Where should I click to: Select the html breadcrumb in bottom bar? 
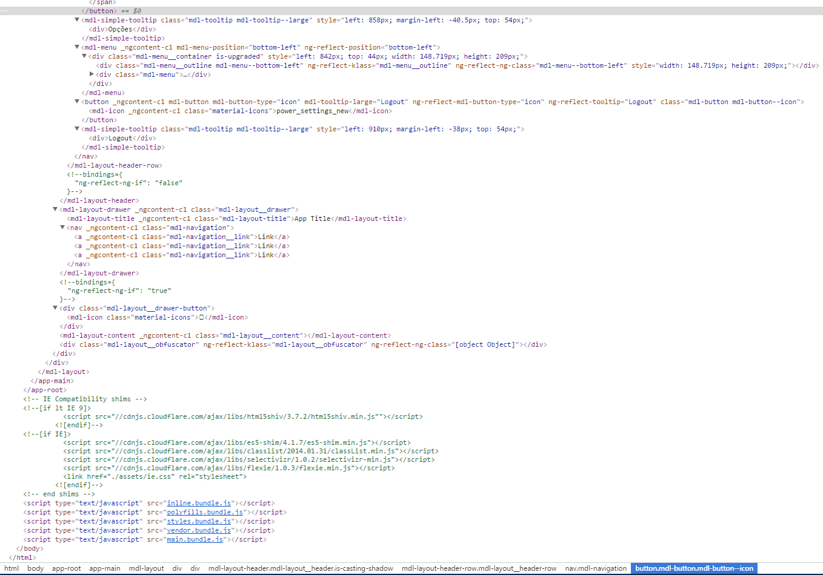12,568
